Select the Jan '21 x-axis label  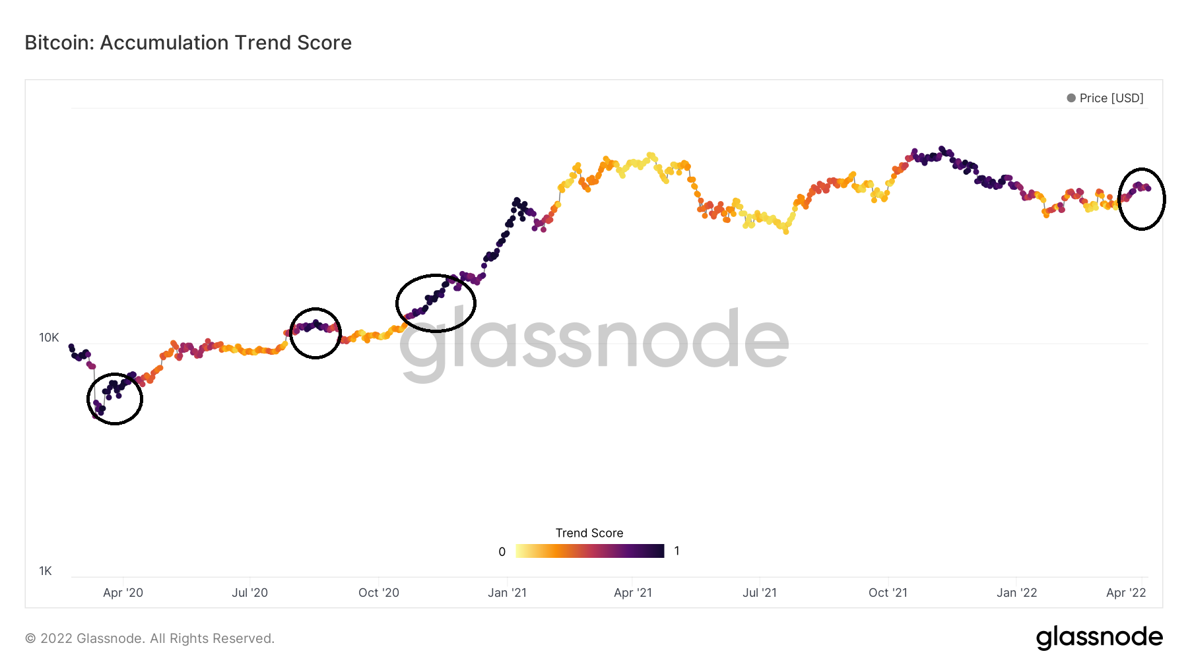[x=507, y=593]
